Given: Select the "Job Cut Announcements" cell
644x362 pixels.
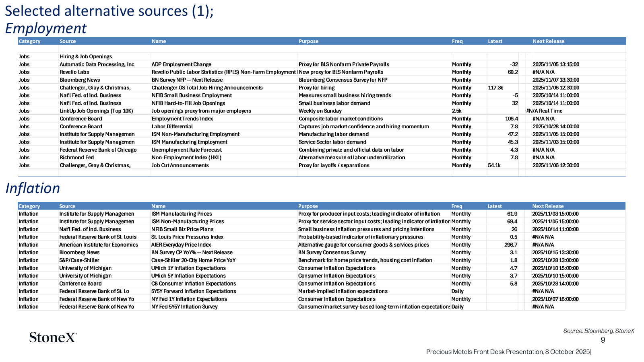Looking at the screenshot, I should [180, 165].
